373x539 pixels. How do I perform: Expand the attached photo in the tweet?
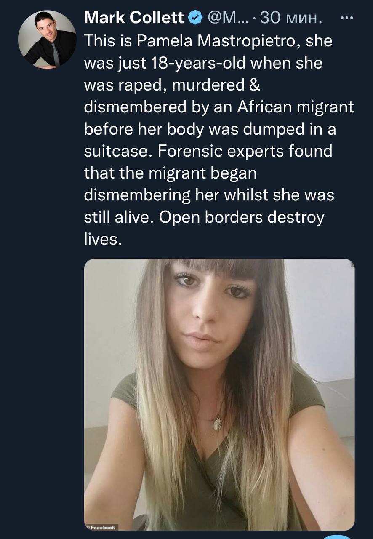219,394
